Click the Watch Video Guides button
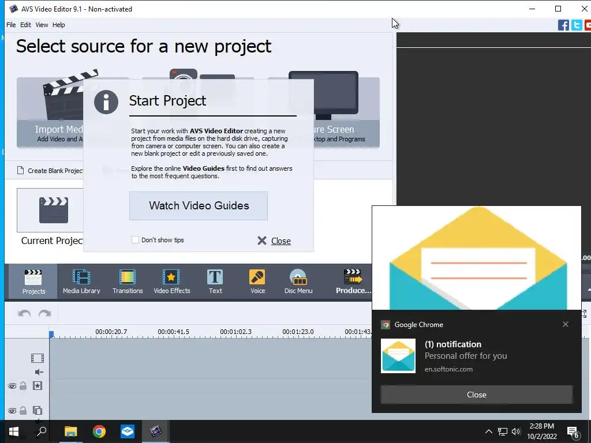 click(x=199, y=206)
